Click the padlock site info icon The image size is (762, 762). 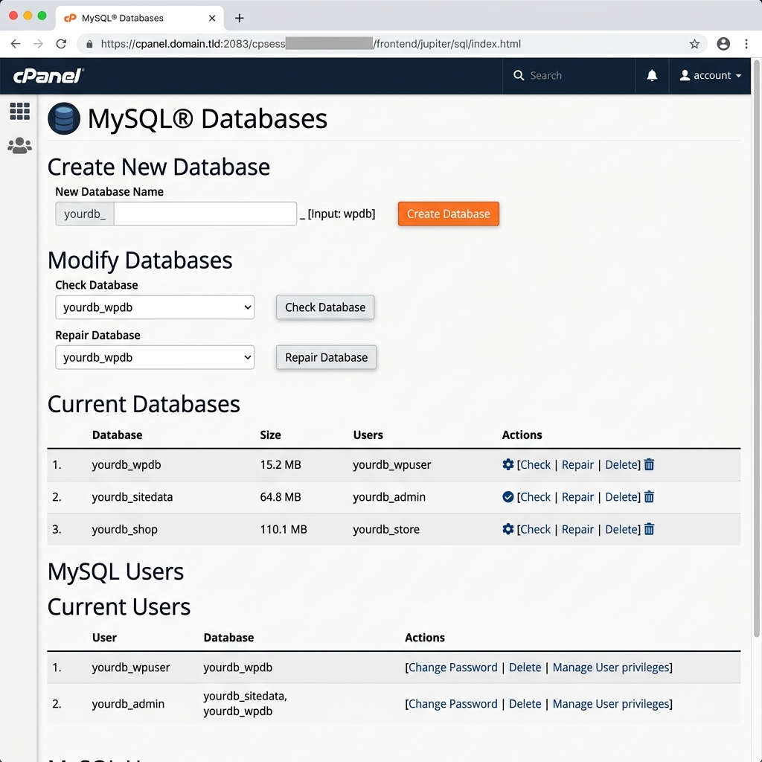89,44
